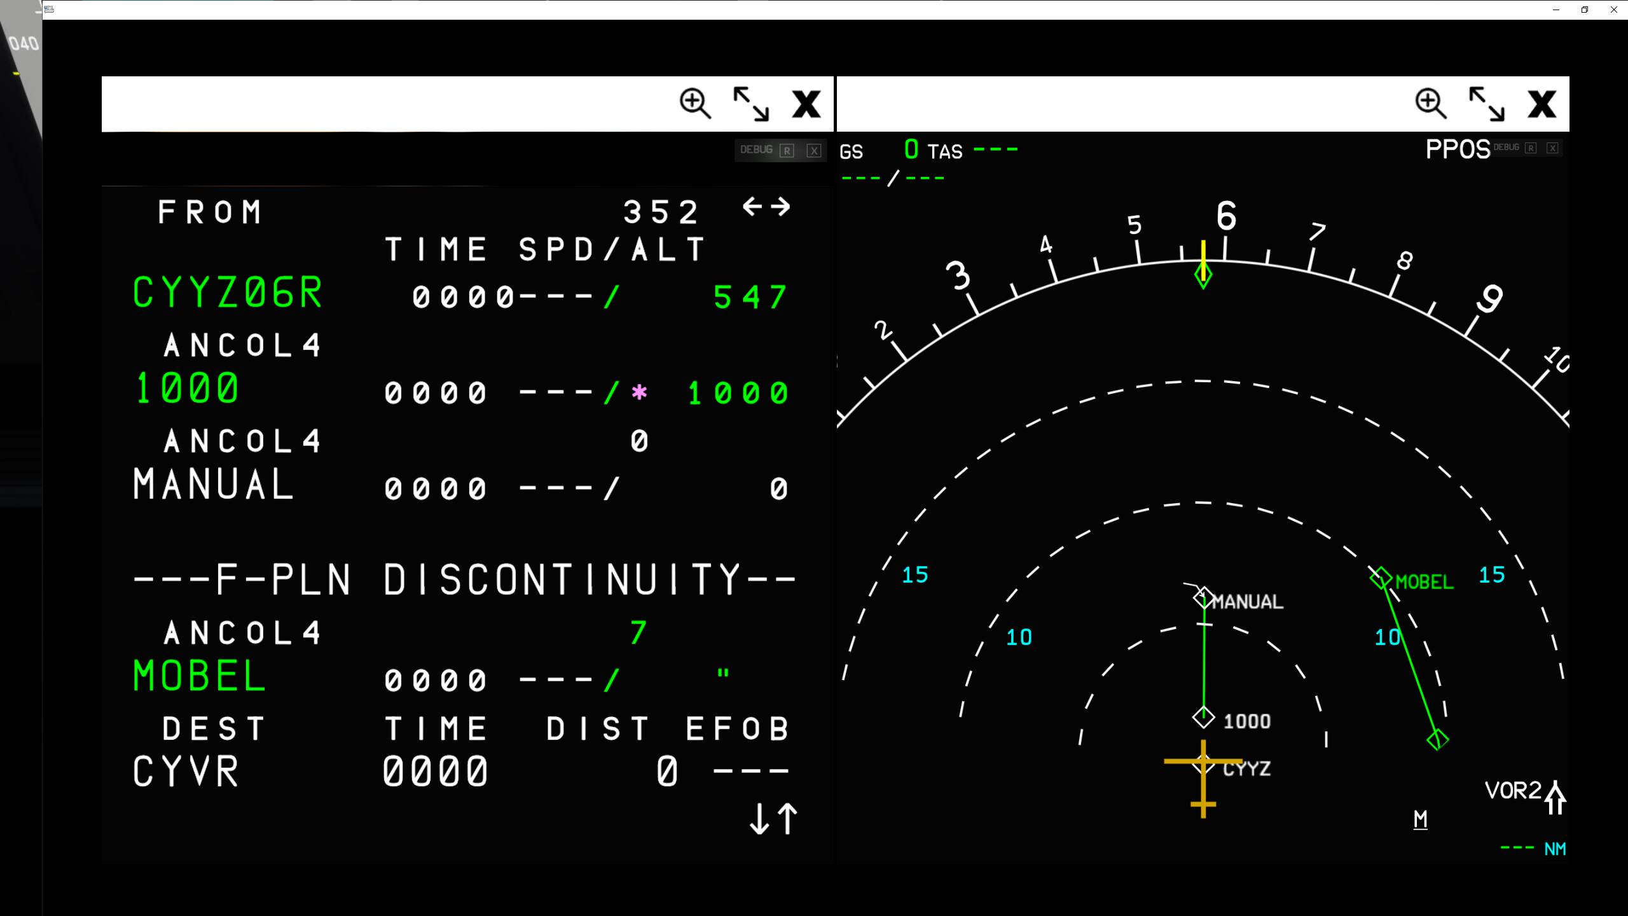Click the app icon in title bar
The height and width of the screenshot is (916, 1628).
point(50,10)
